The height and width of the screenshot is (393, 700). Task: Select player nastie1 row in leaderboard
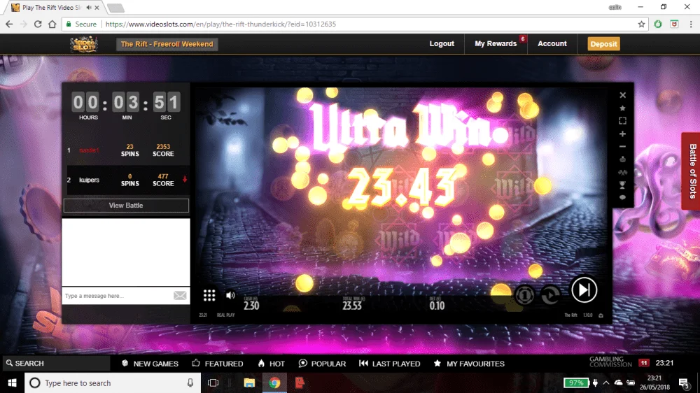pyautogui.click(x=126, y=150)
